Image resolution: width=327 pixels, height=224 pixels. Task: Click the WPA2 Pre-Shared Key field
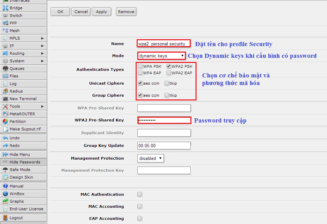(x=164, y=120)
